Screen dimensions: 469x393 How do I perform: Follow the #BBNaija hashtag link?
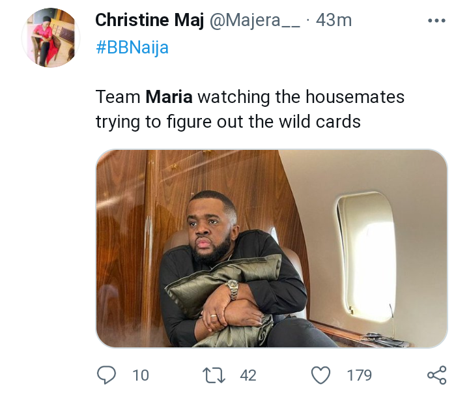pyautogui.click(x=132, y=49)
